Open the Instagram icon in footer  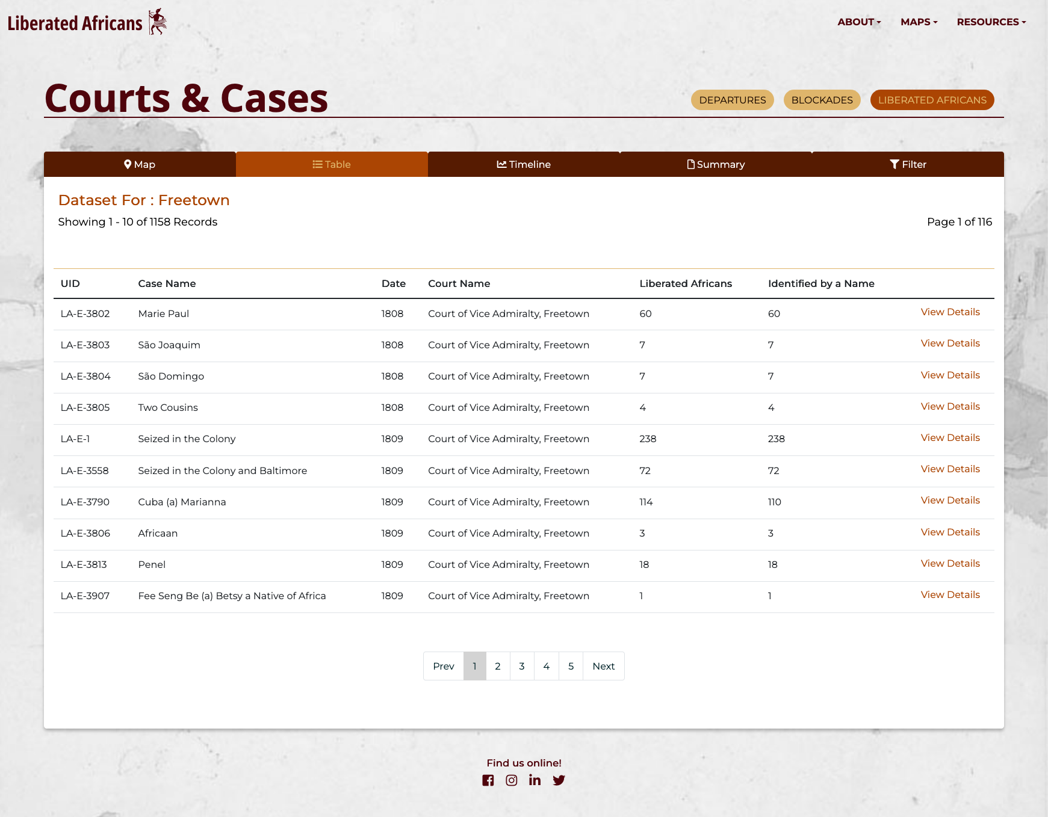511,780
